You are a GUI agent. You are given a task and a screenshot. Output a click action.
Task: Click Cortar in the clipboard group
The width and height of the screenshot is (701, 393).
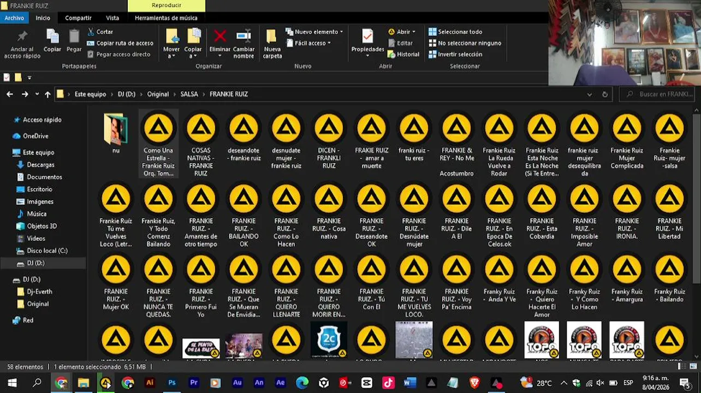point(100,32)
